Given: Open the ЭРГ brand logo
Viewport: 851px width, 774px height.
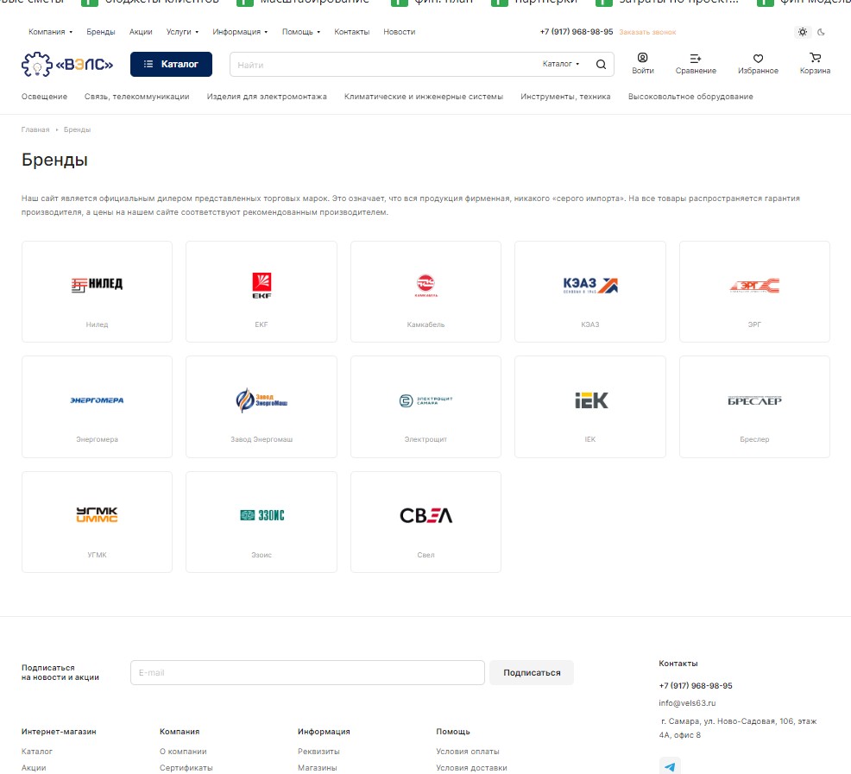Looking at the screenshot, I should point(754,286).
